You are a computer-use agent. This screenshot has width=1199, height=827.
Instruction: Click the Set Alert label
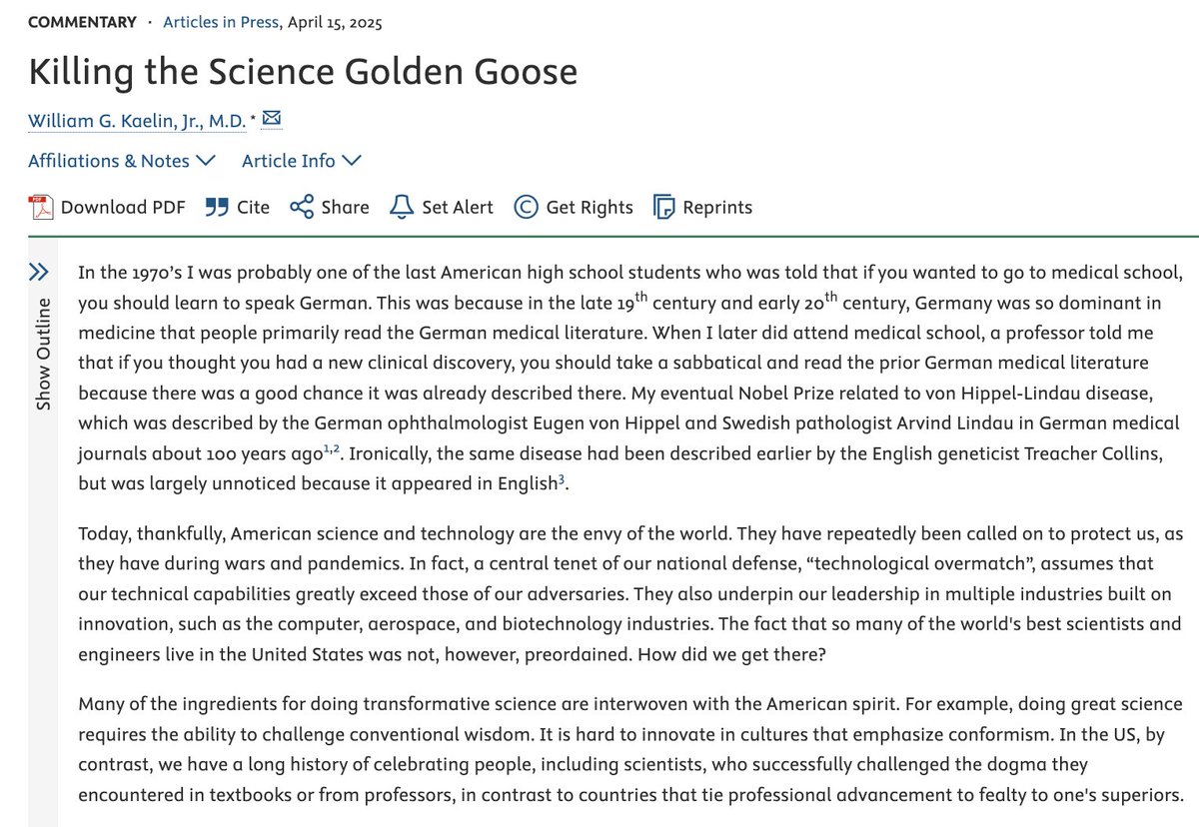[458, 208]
